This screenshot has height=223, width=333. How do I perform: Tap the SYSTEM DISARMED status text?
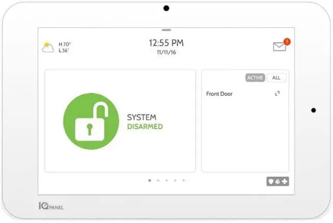click(145, 122)
